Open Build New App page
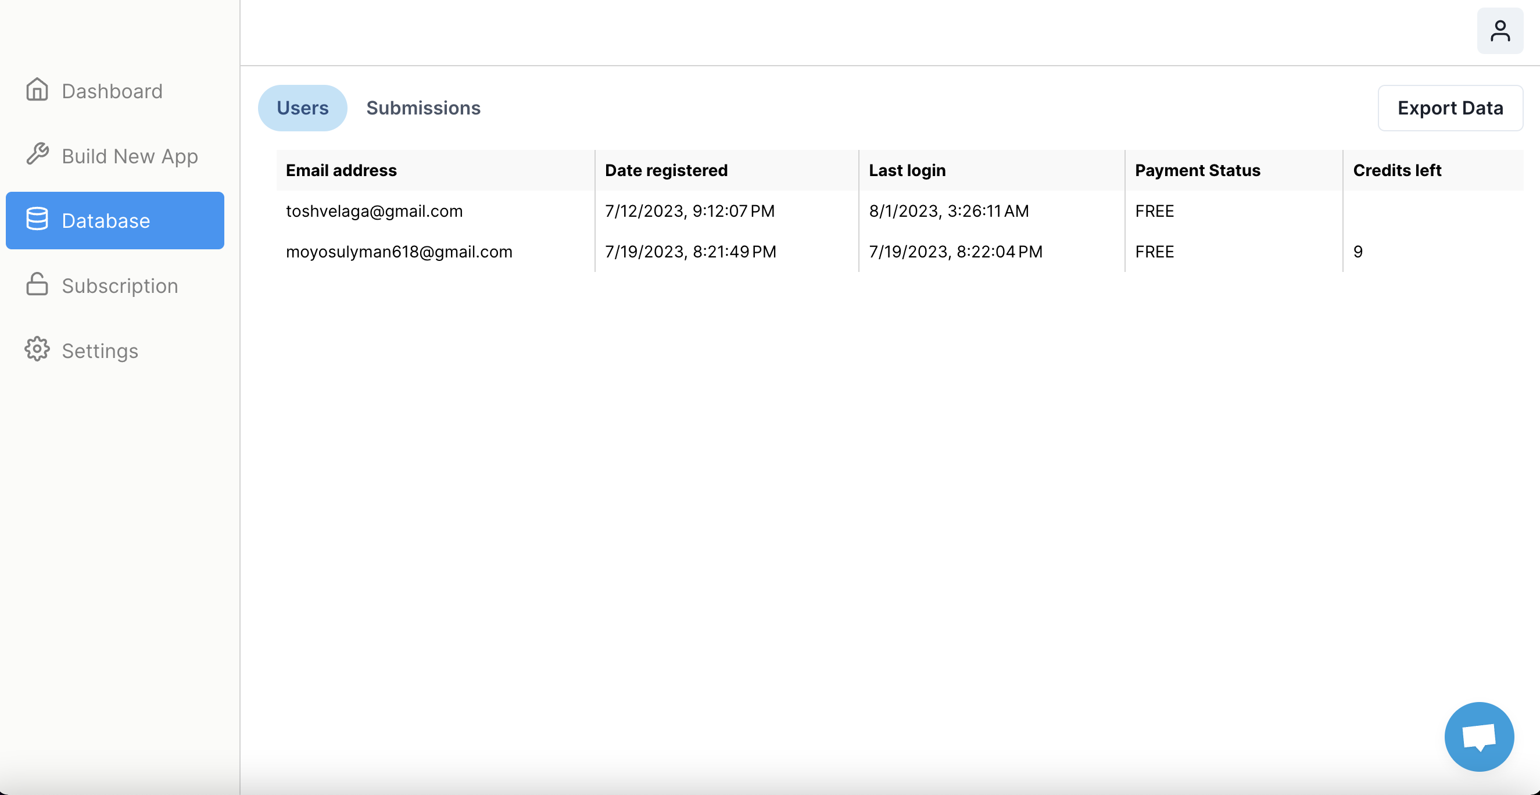1540x795 pixels. coord(115,155)
